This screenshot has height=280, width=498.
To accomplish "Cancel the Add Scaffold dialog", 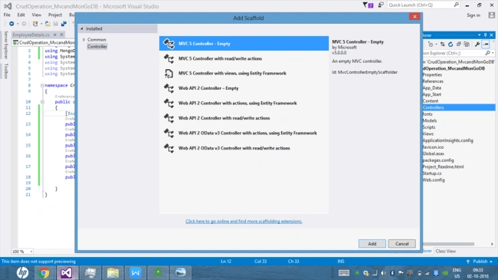I will (401, 244).
